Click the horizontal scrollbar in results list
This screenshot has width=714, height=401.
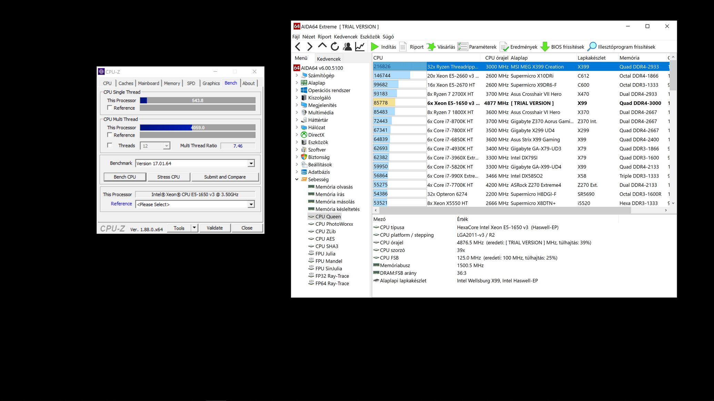tap(505, 210)
